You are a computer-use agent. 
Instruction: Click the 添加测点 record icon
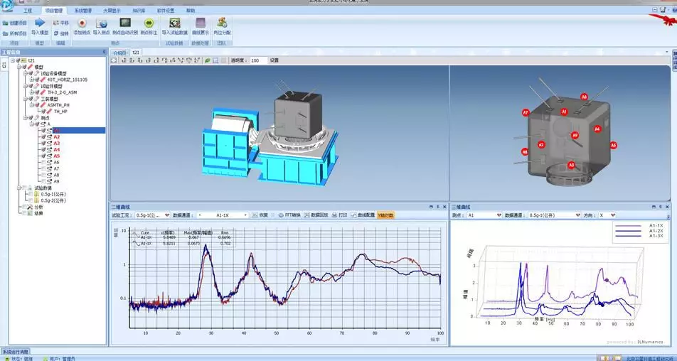point(82,23)
